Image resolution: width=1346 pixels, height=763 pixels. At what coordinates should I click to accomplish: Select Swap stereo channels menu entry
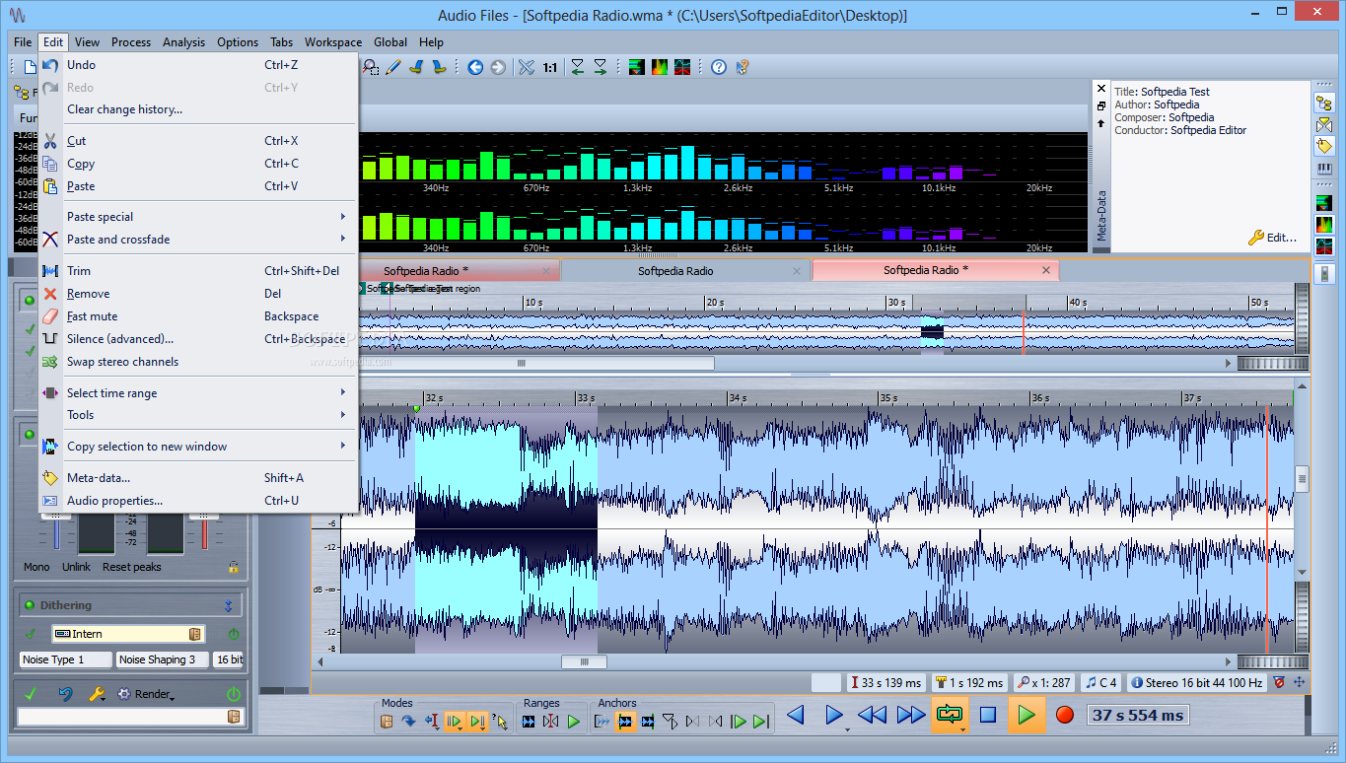[197, 362]
